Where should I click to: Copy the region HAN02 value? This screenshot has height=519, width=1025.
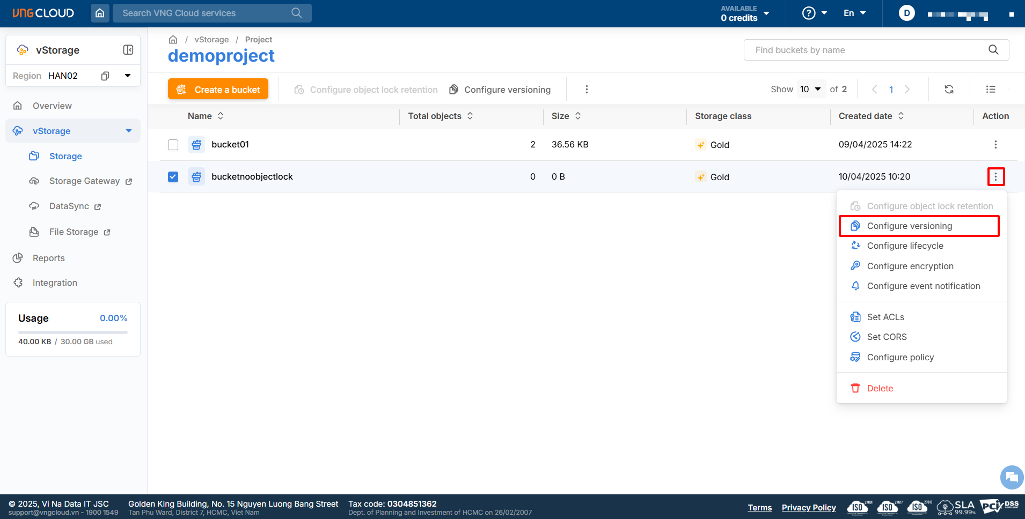pos(105,76)
